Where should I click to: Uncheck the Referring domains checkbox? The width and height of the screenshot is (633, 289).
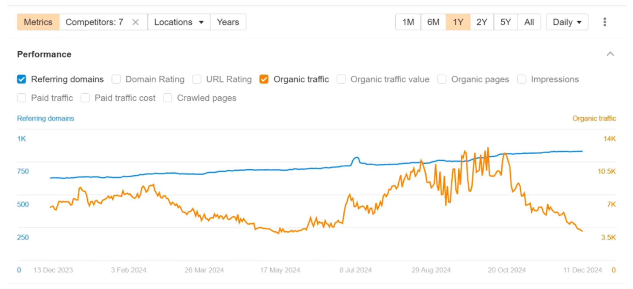(22, 79)
